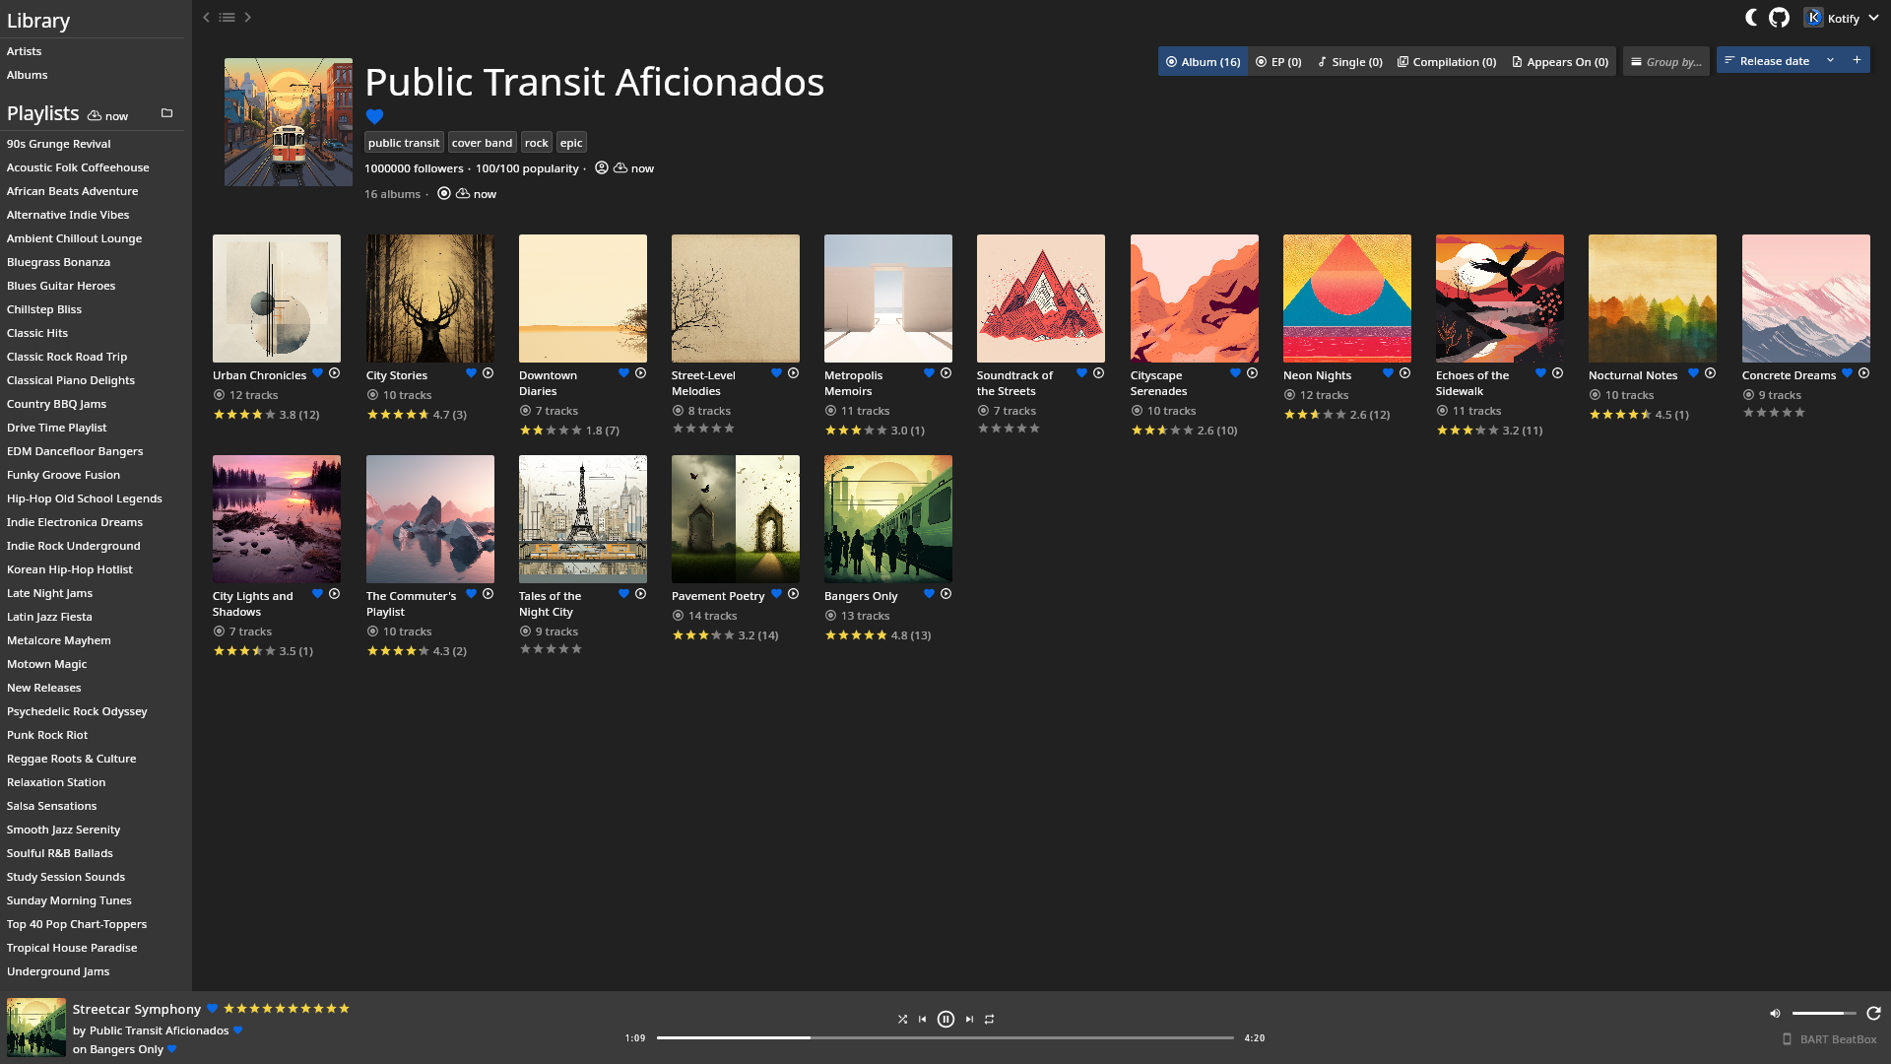Filter by Compilation albums
Screen dimensions: 1891x1064
pyautogui.click(x=1446, y=61)
